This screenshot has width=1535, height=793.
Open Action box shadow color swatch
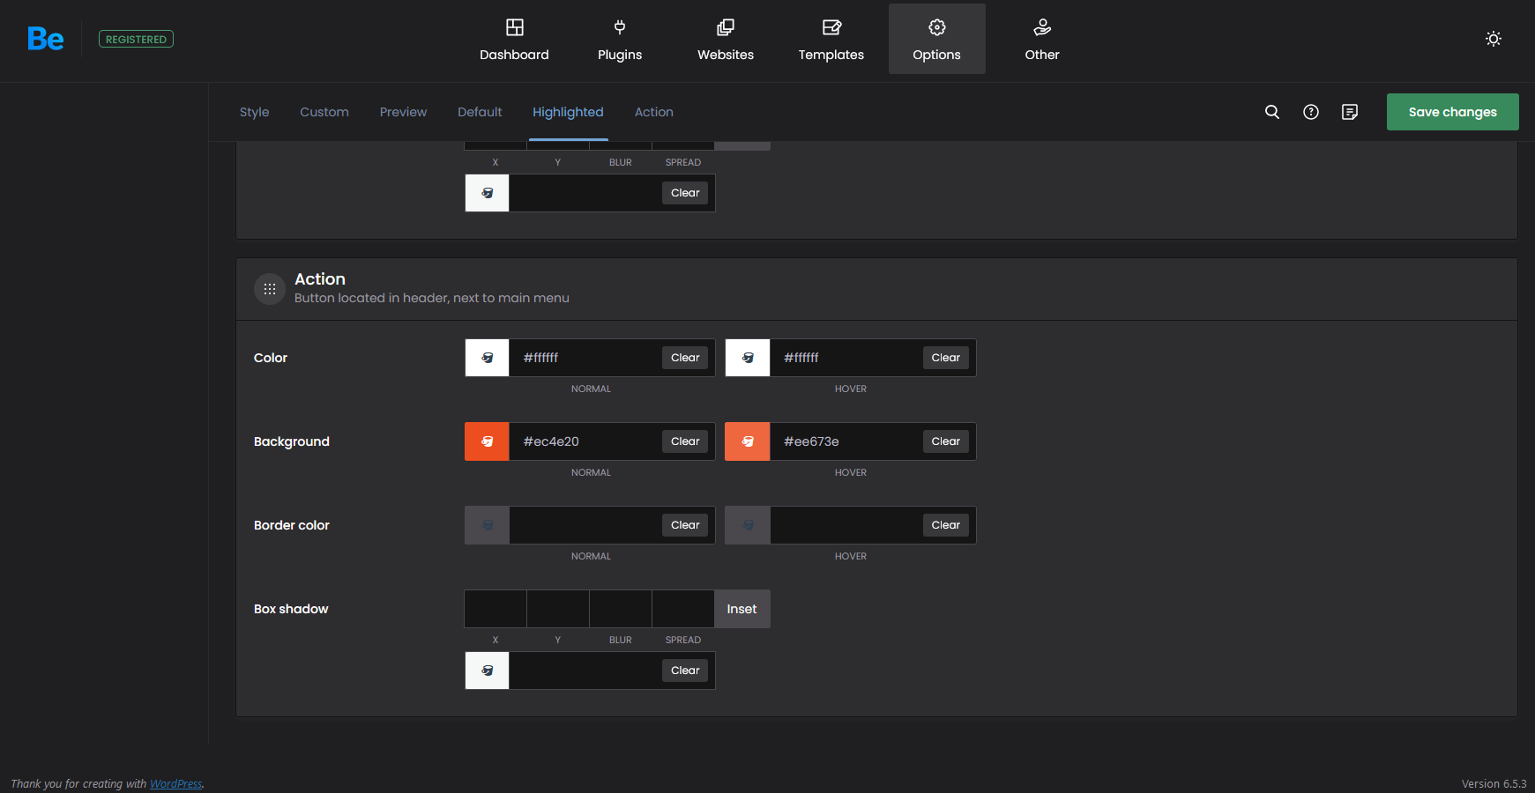(488, 671)
